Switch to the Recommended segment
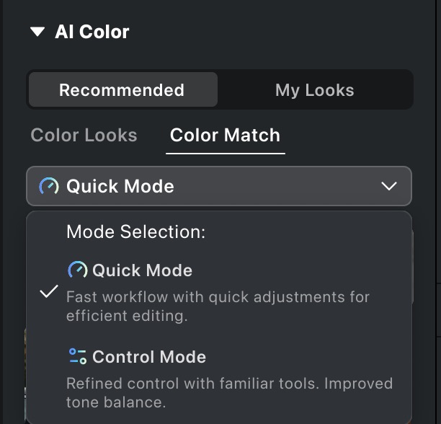This screenshot has width=441, height=424. 122,90
